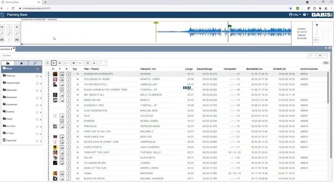Select the TALK by COLDPLAY row title
The height and width of the screenshot is (188, 334).
(87, 116)
